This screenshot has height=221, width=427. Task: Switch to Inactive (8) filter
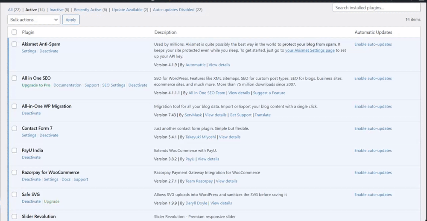click(x=59, y=10)
